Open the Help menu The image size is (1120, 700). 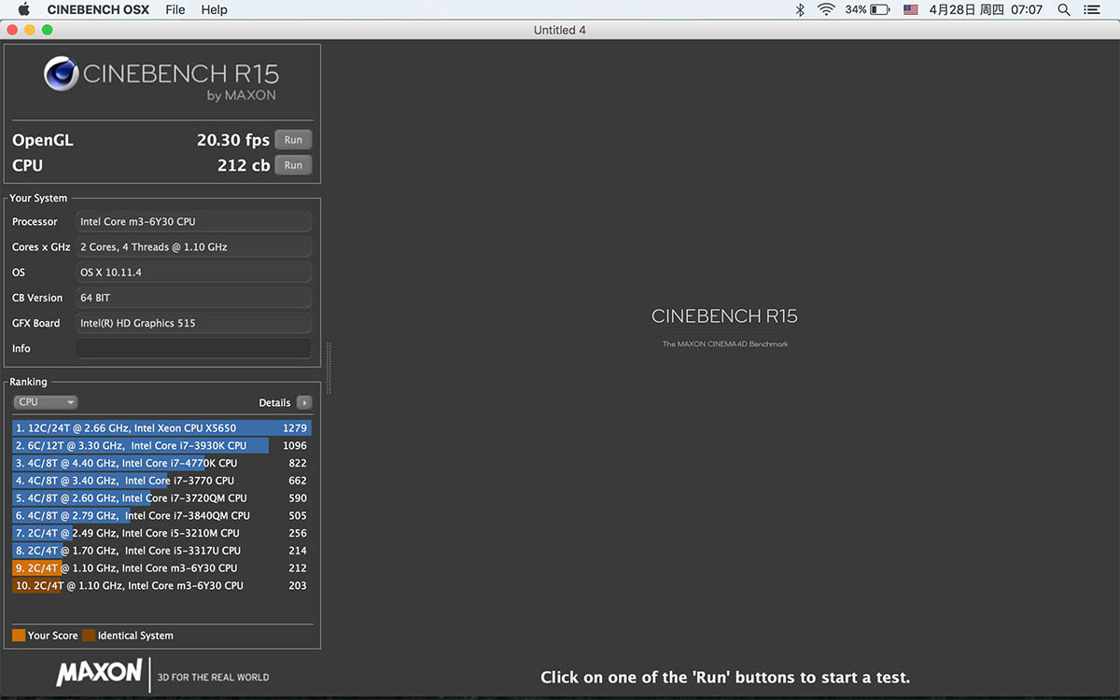click(214, 9)
